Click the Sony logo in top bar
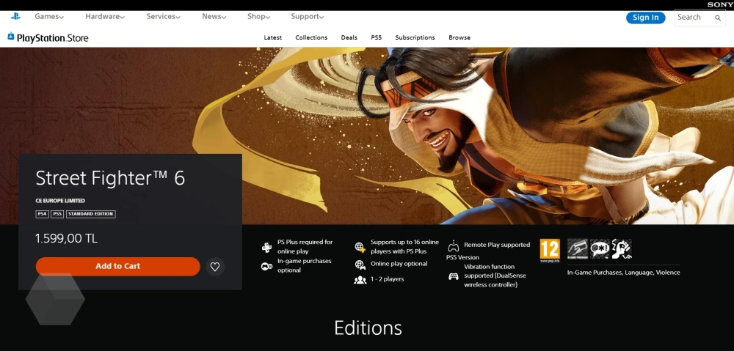This screenshot has height=351, width=734. point(719,4)
